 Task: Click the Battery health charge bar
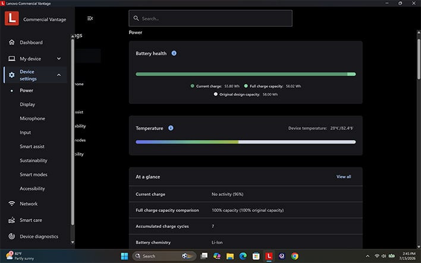pyautogui.click(x=246, y=74)
